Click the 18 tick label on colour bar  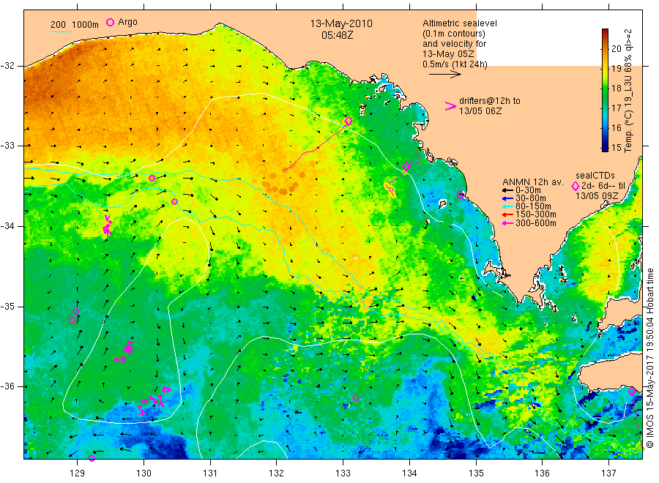[x=616, y=89]
